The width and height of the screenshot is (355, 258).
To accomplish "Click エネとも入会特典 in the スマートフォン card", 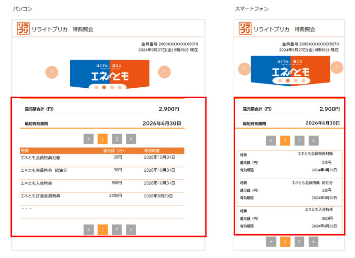I will click(319, 210).
